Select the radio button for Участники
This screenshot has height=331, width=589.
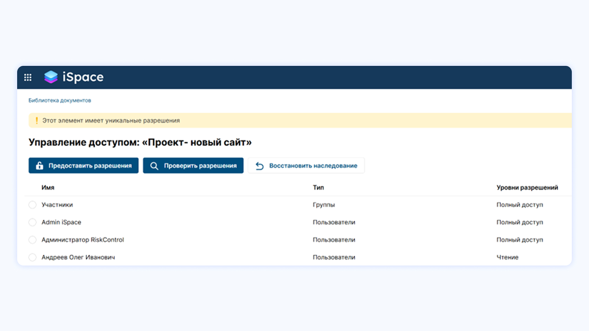[32, 205]
